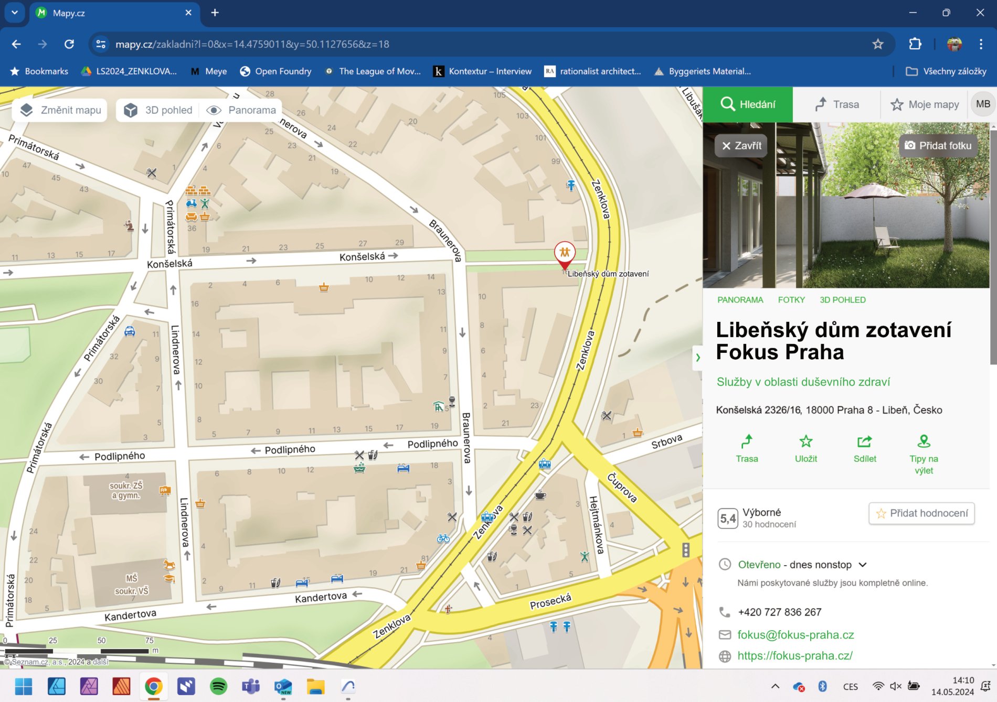
Task: Click the side panel scrollbar
Action: (993, 246)
